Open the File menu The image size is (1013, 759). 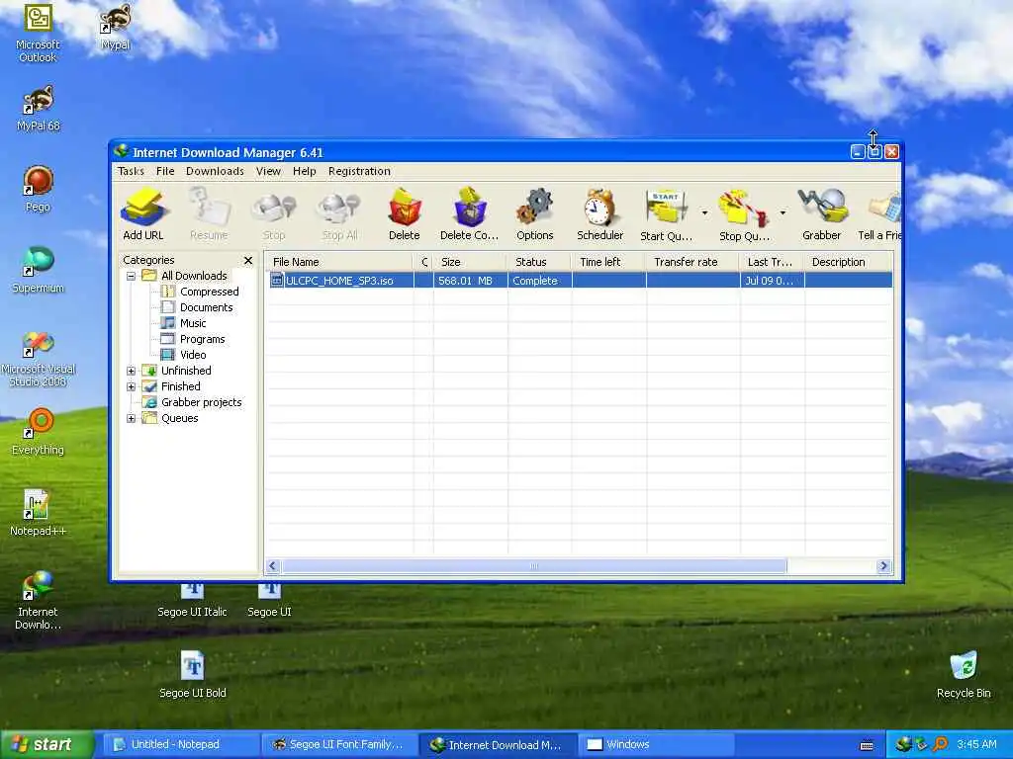click(x=165, y=171)
